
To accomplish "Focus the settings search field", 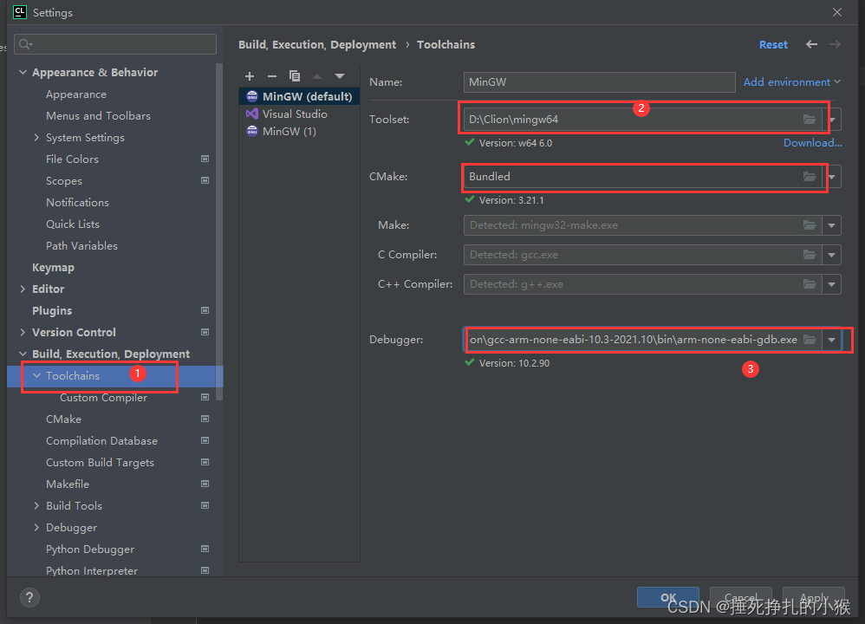I will tap(115, 44).
